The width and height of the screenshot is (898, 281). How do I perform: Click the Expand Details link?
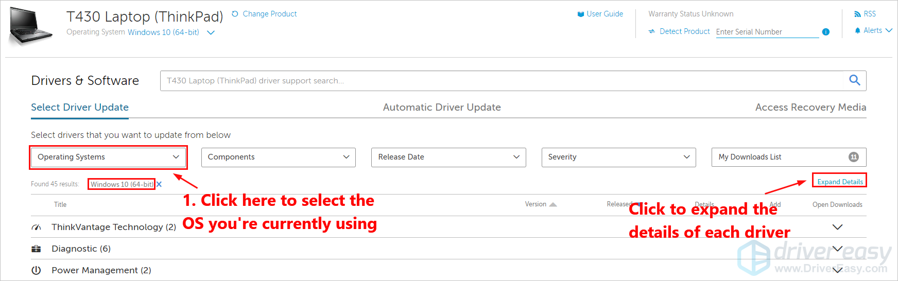tap(840, 182)
